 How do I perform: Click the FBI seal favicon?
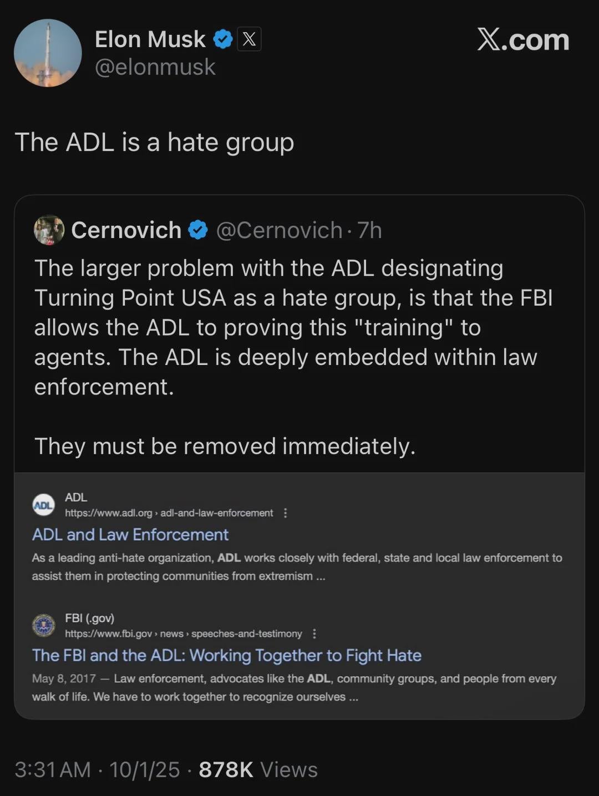[44, 626]
